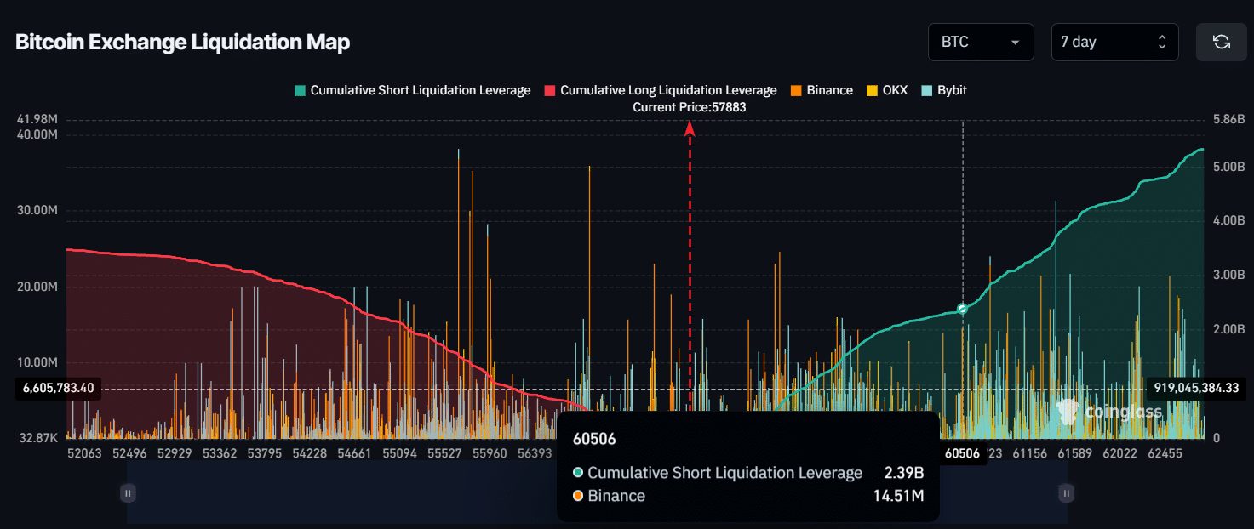Click the light-teal Bybit legend swatch

927,90
